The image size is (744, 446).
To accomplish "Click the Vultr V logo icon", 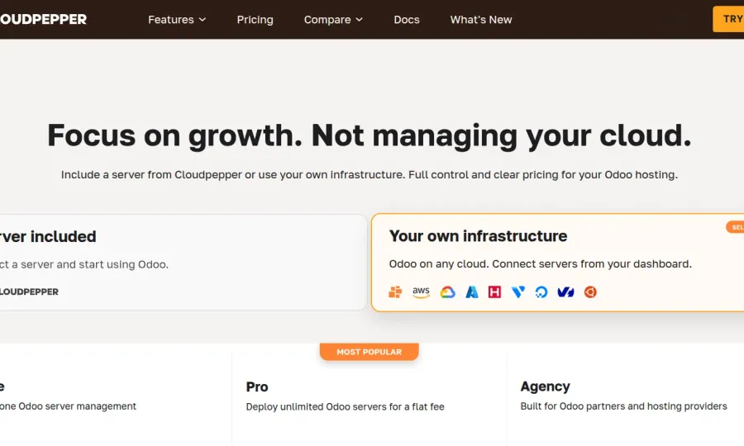I will click(x=518, y=292).
